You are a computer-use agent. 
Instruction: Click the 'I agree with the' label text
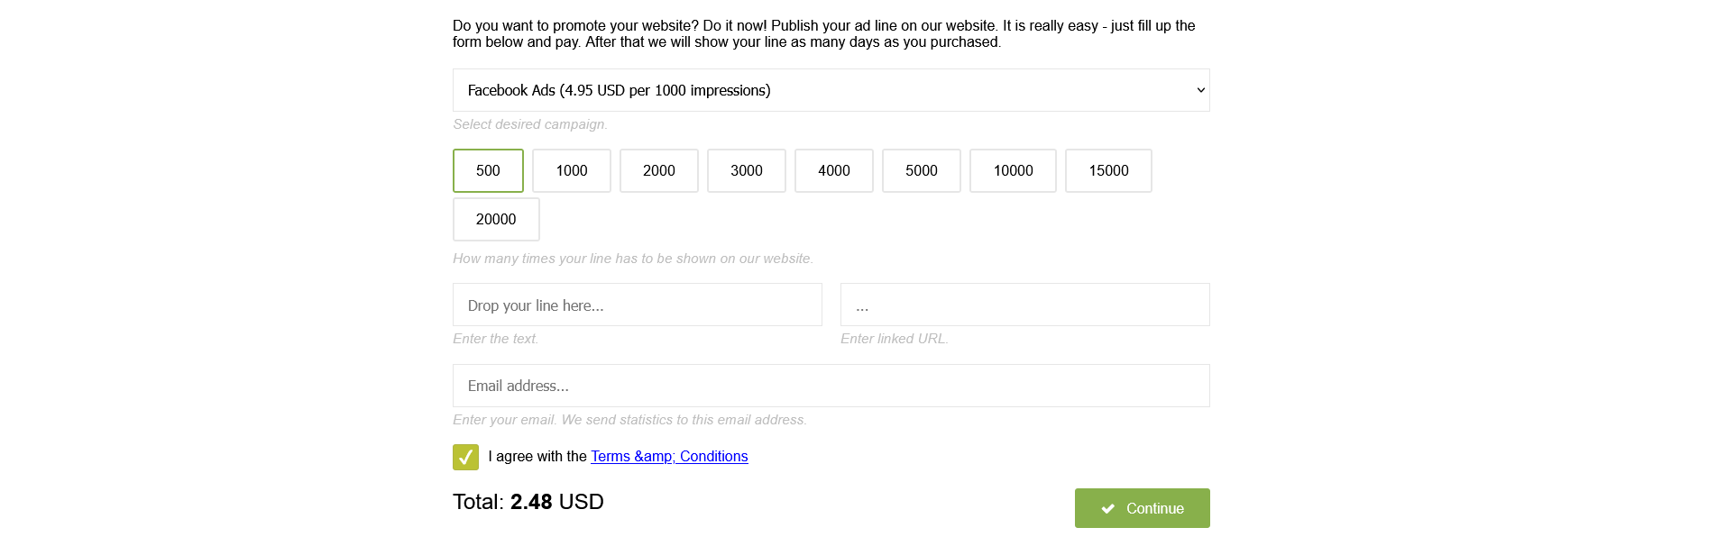point(537,457)
